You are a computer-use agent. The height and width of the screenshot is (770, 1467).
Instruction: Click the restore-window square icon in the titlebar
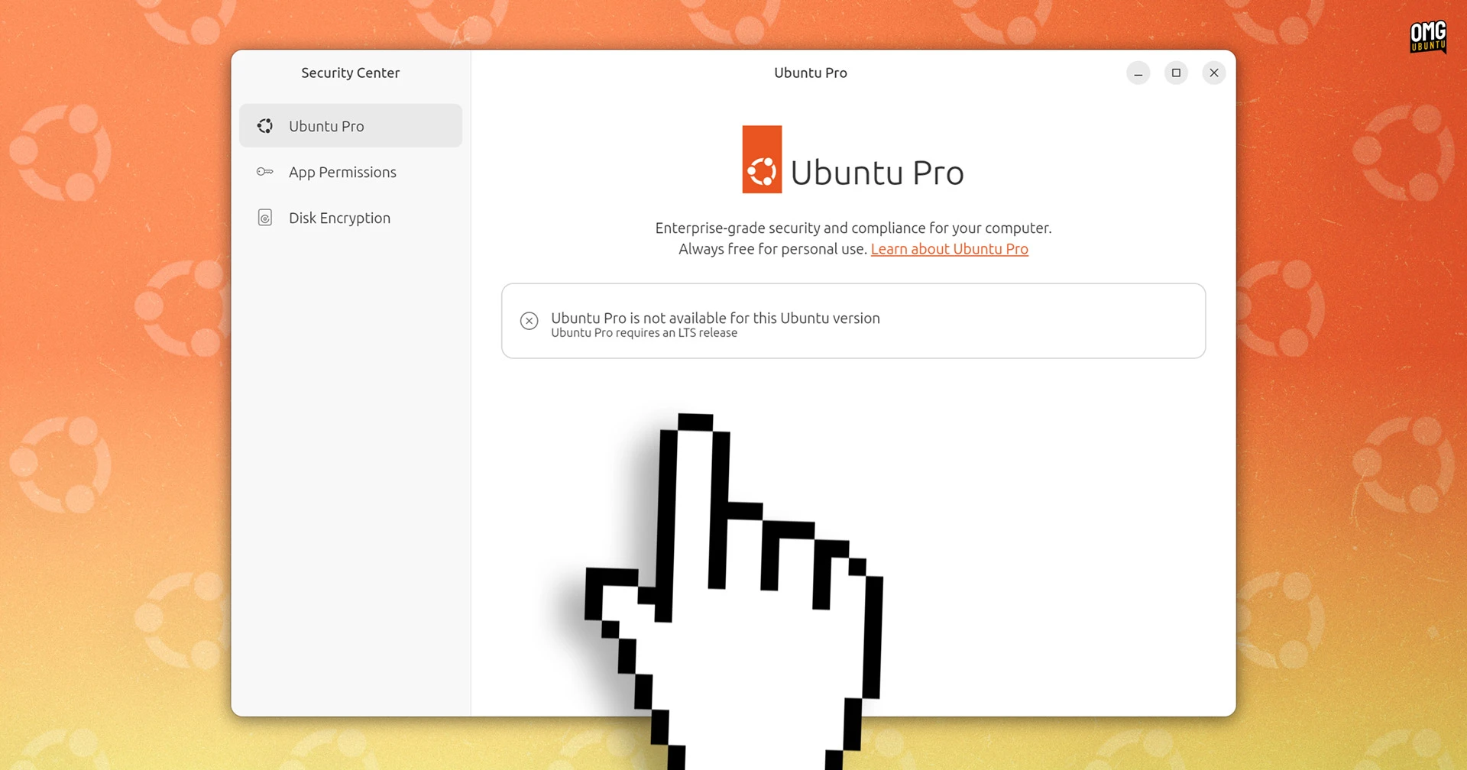(x=1176, y=73)
